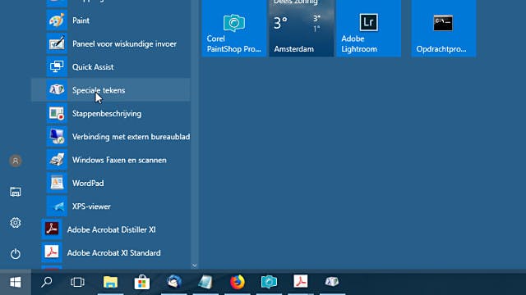The width and height of the screenshot is (526, 295).
Task: Click the Power button in Start sidebar
Action: click(x=15, y=254)
